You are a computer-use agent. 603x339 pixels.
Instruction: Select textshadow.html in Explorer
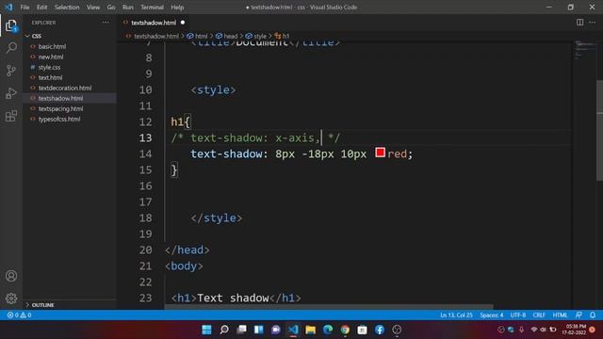(60, 98)
